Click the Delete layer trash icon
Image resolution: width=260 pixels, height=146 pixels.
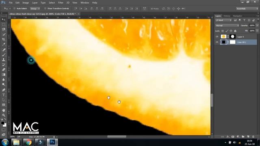coord(253,137)
